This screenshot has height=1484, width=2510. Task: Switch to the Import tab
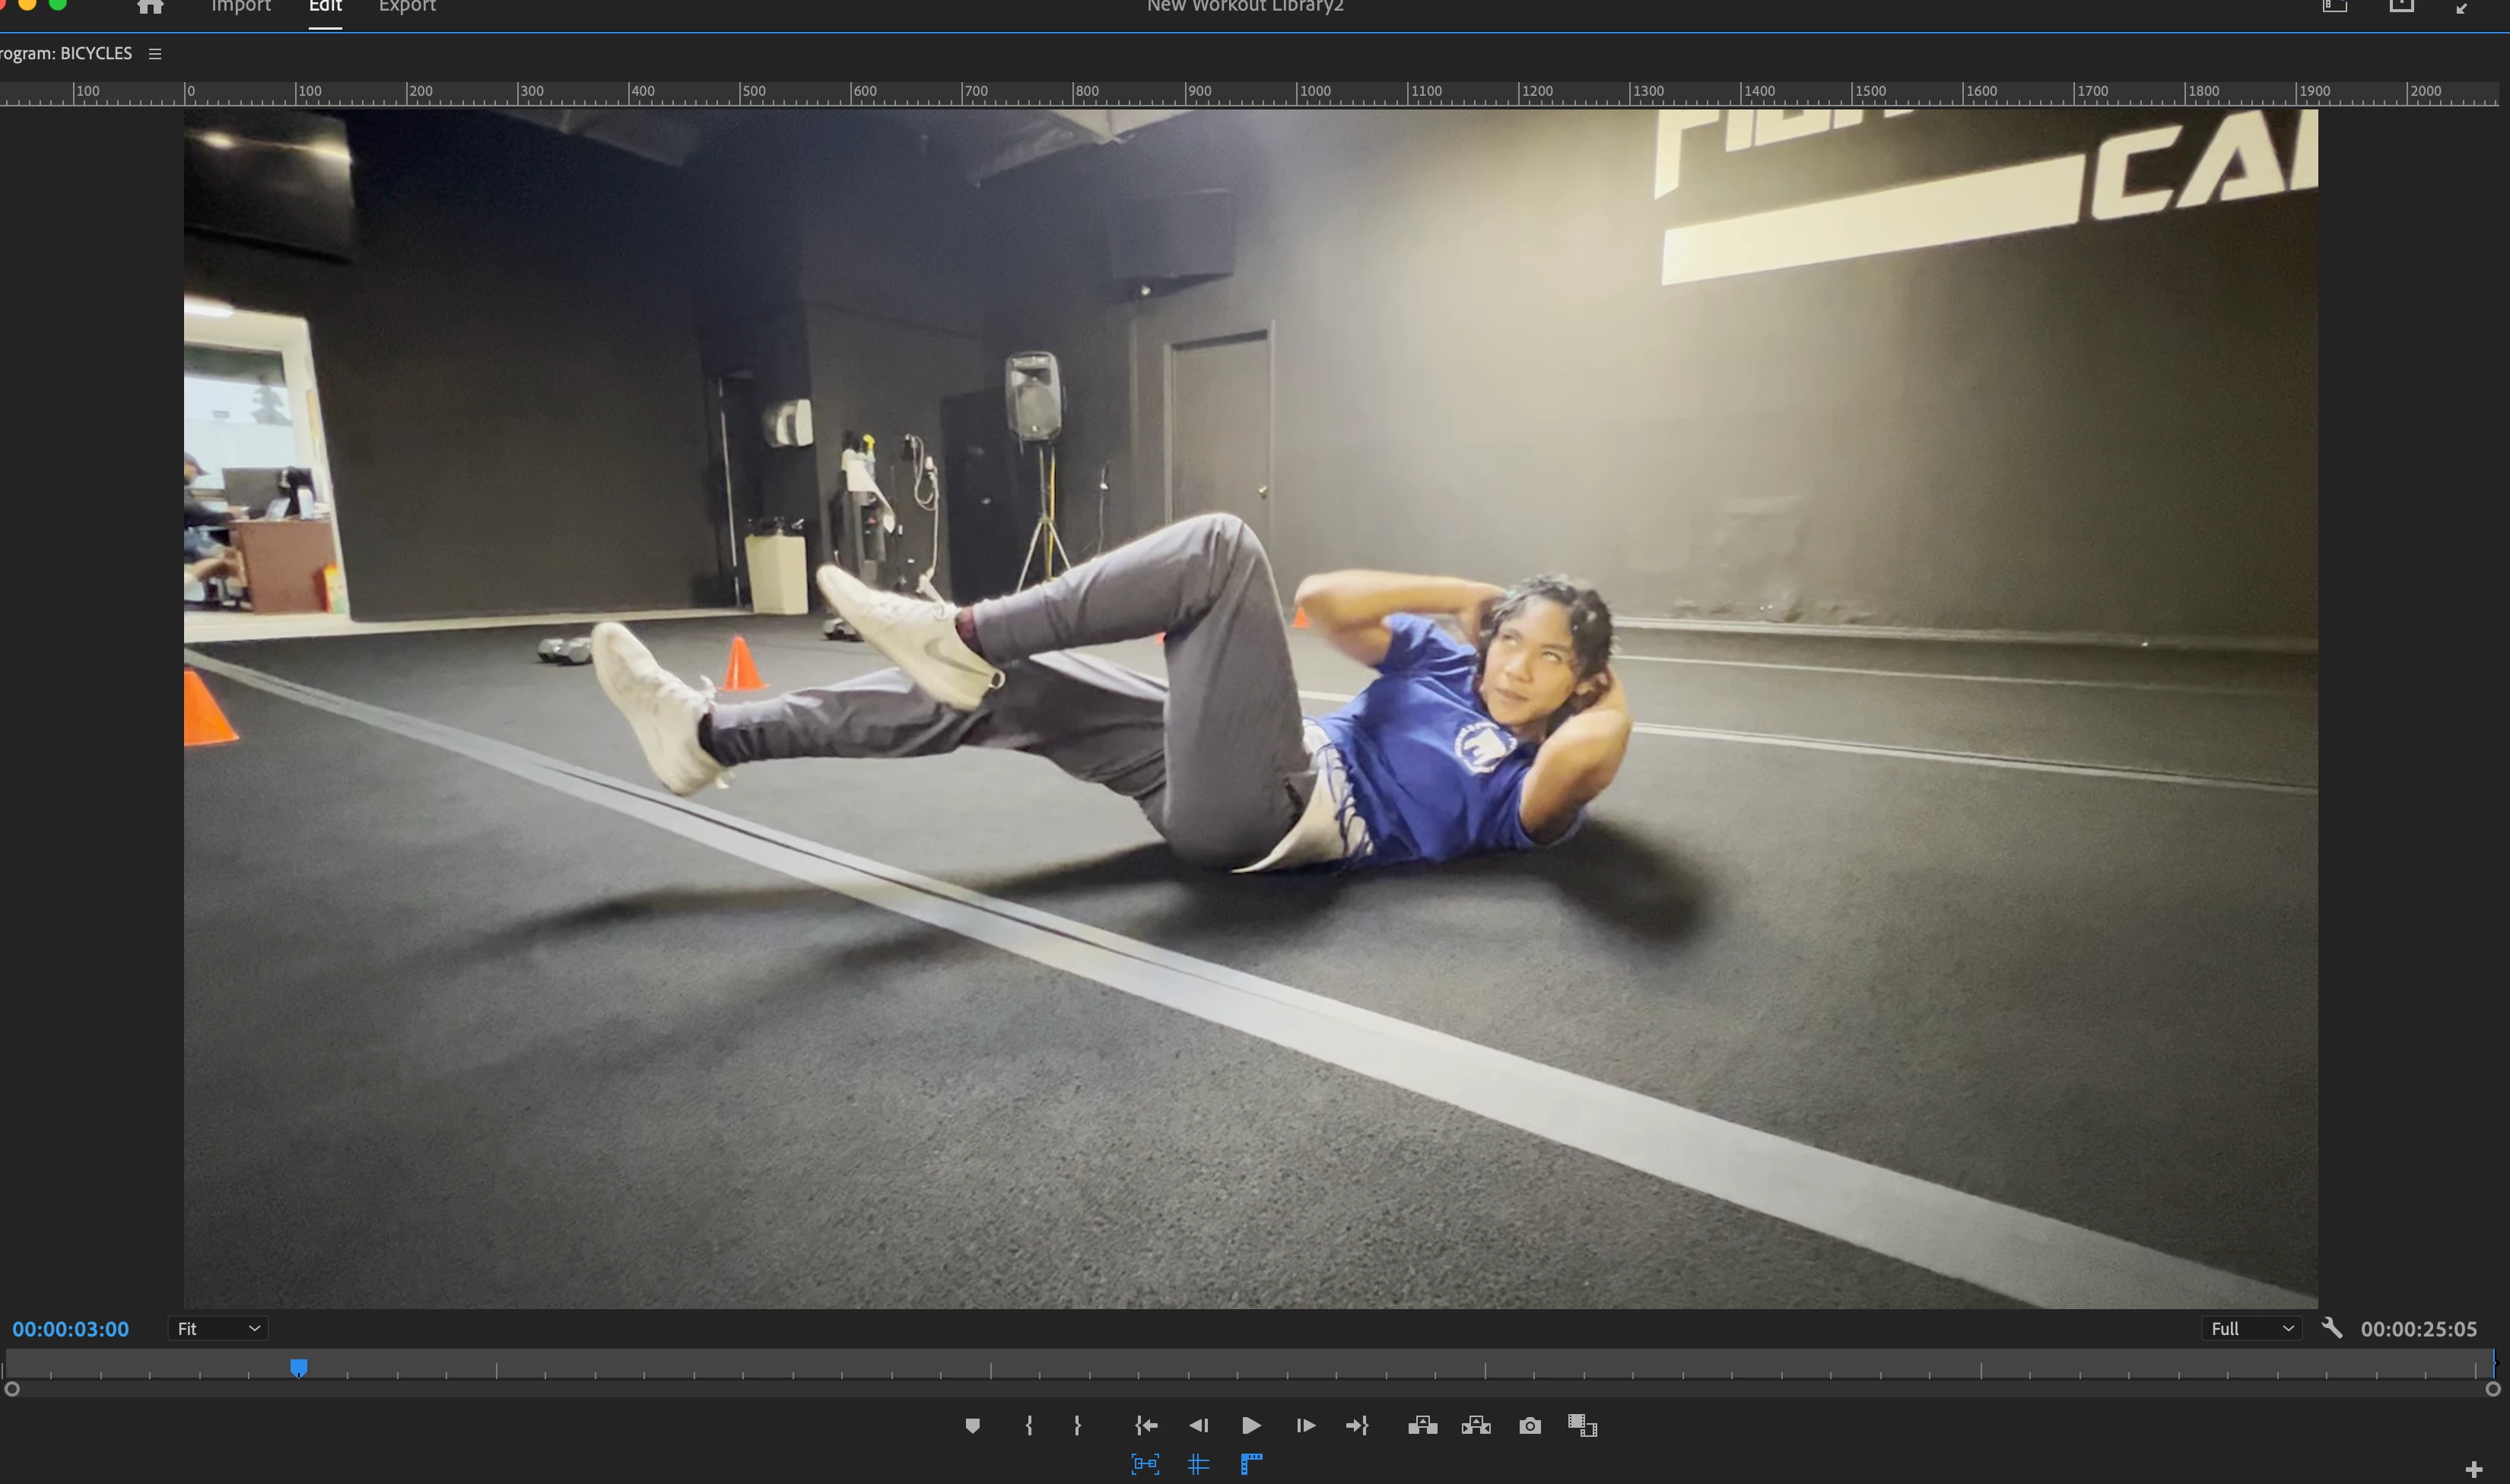click(x=241, y=7)
